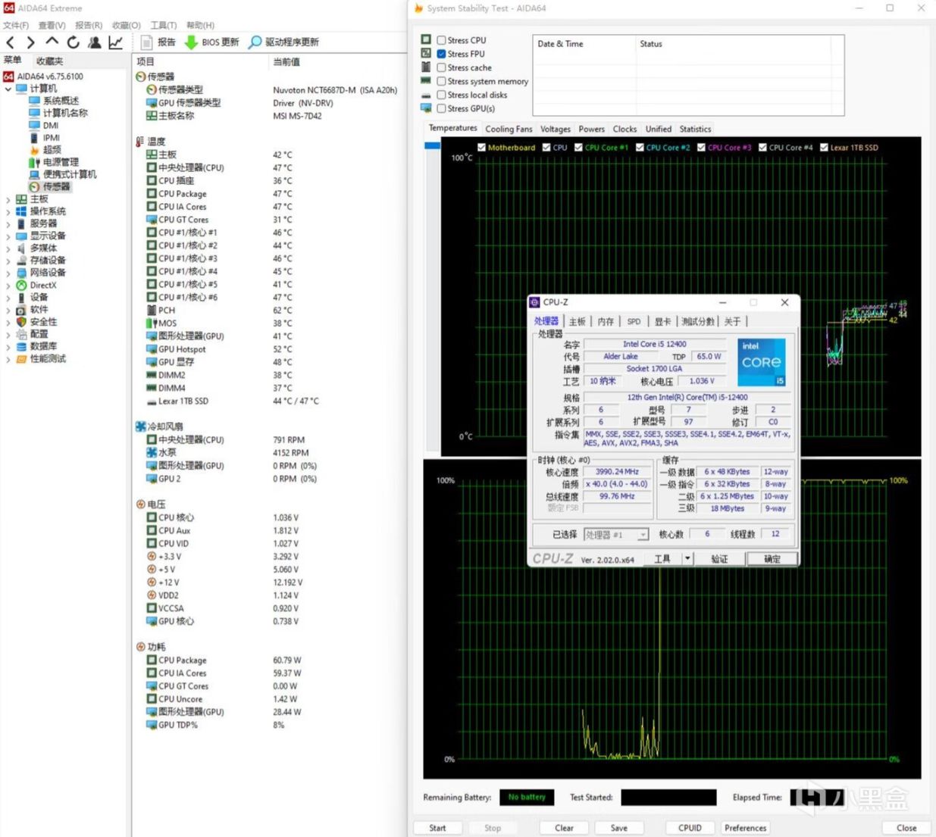Collapse the 计算机 tree node
Image resolution: width=936 pixels, height=837 pixels.
[8, 89]
